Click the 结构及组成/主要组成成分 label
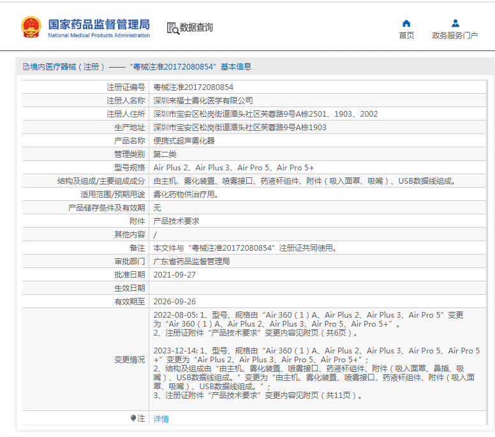This screenshot has width=495, height=437. point(101,181)
